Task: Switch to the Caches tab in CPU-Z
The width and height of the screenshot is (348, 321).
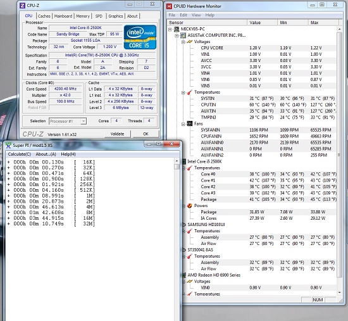Action: 44,16
